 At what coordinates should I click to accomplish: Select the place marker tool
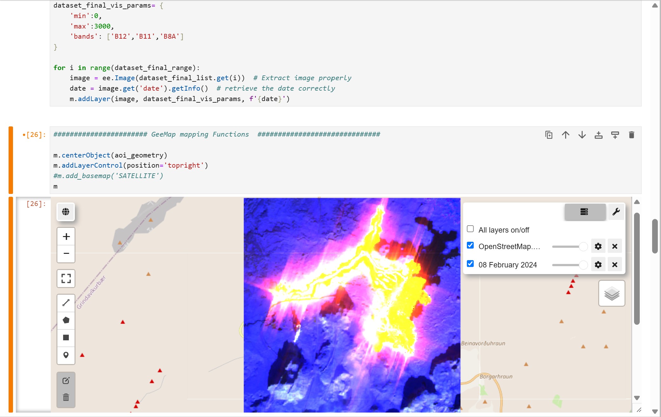(66, 355)
